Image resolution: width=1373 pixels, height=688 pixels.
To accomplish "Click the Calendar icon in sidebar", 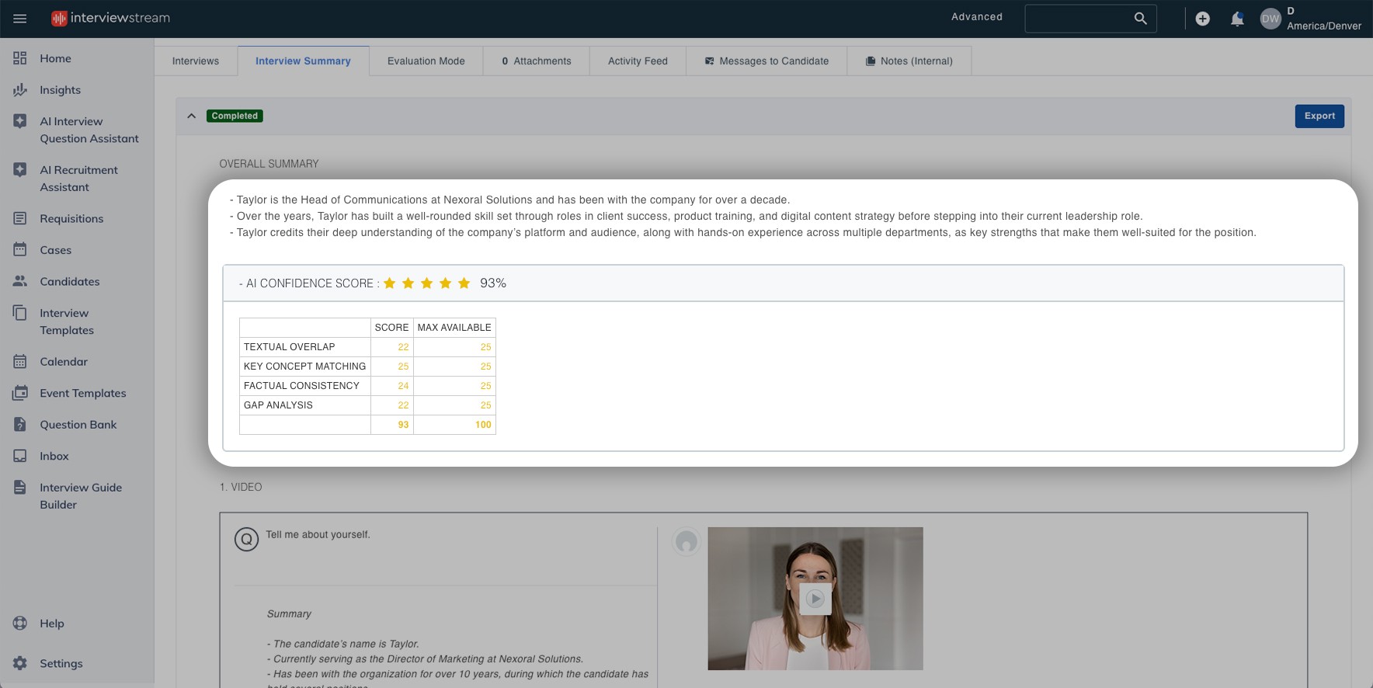I will pyautogui.click(x=20, y=361).
